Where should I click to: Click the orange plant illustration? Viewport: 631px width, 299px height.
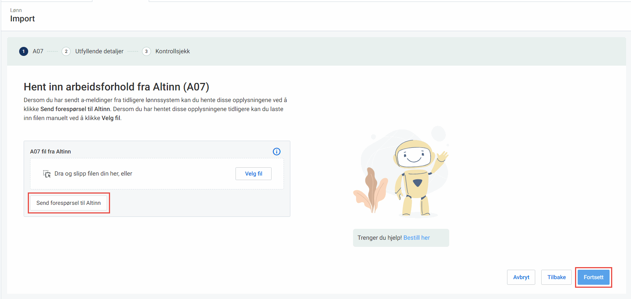point(370,191)
